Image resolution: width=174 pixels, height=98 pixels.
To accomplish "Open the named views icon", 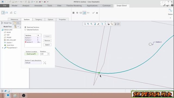I will click(105, 24).
